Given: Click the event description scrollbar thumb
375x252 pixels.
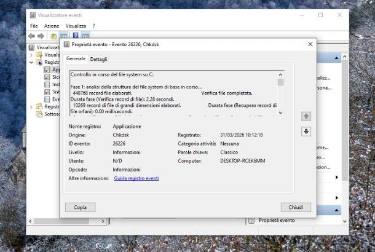Looking at the screenshot, I should (x=280, y=82).
